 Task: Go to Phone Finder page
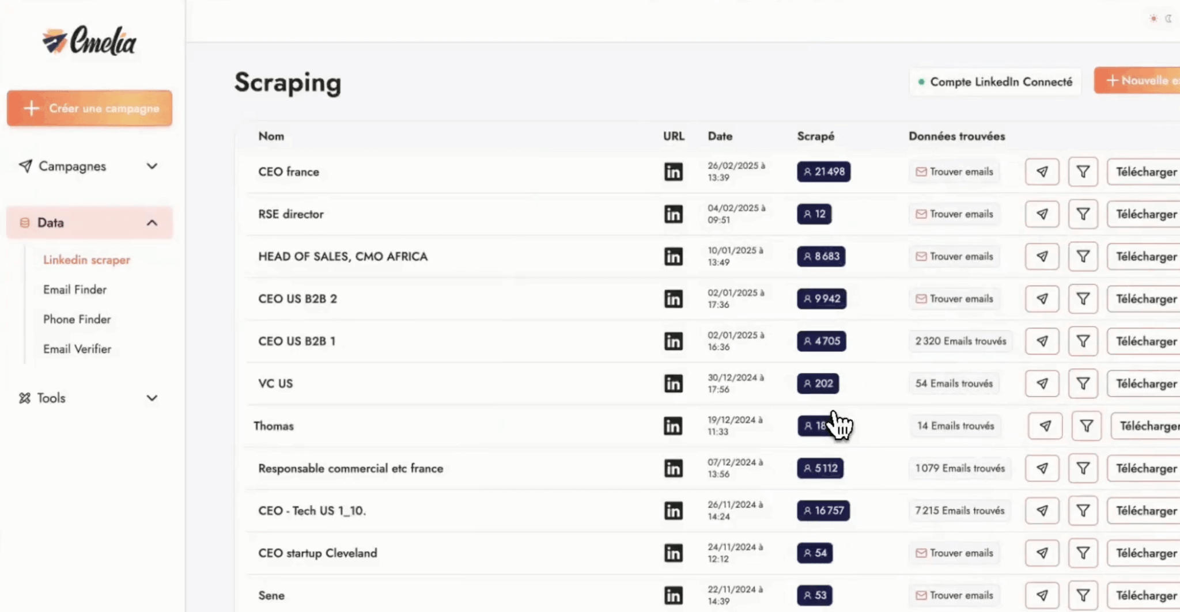pos(77,320)
